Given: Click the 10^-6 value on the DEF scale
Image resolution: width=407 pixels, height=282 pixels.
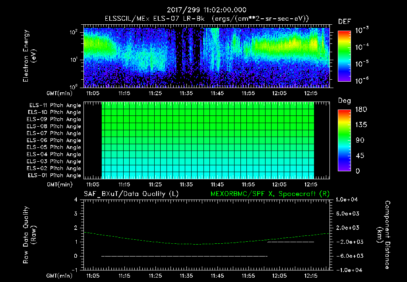Looking at the screenshot, I should tap(362, 80).
